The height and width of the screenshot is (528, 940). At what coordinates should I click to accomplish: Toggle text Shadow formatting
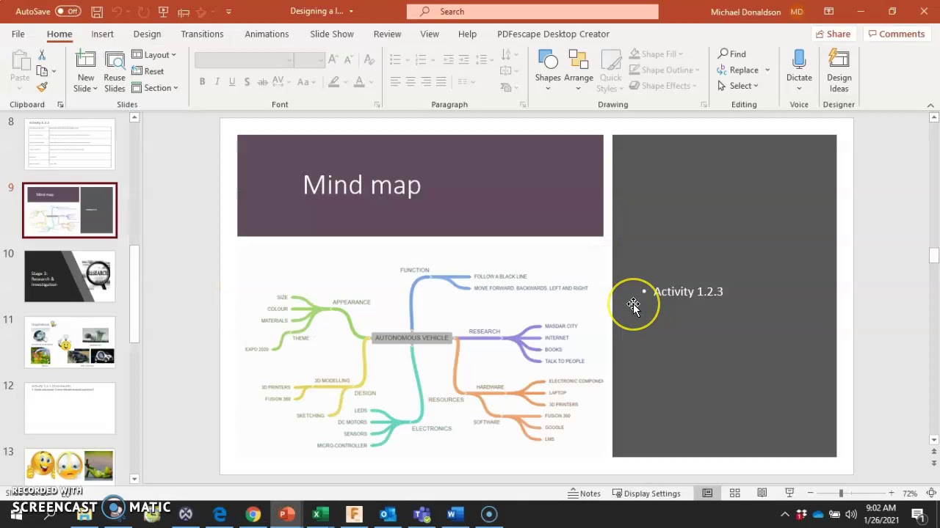pos(247,81)
